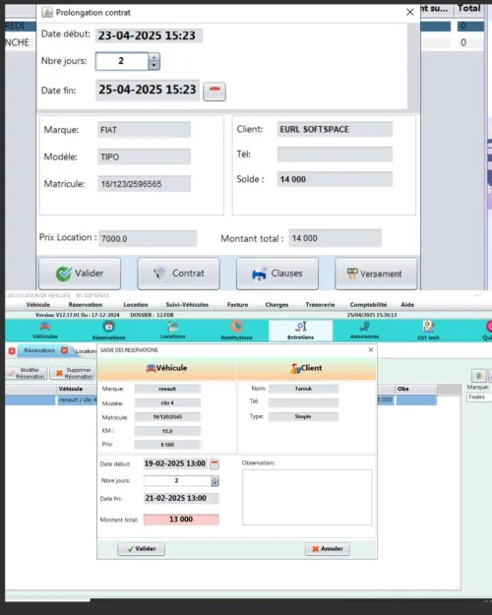Screen dimensions: 492x615
Task: Click the pink Montant total field 13 000
Action: click(181, 520)
